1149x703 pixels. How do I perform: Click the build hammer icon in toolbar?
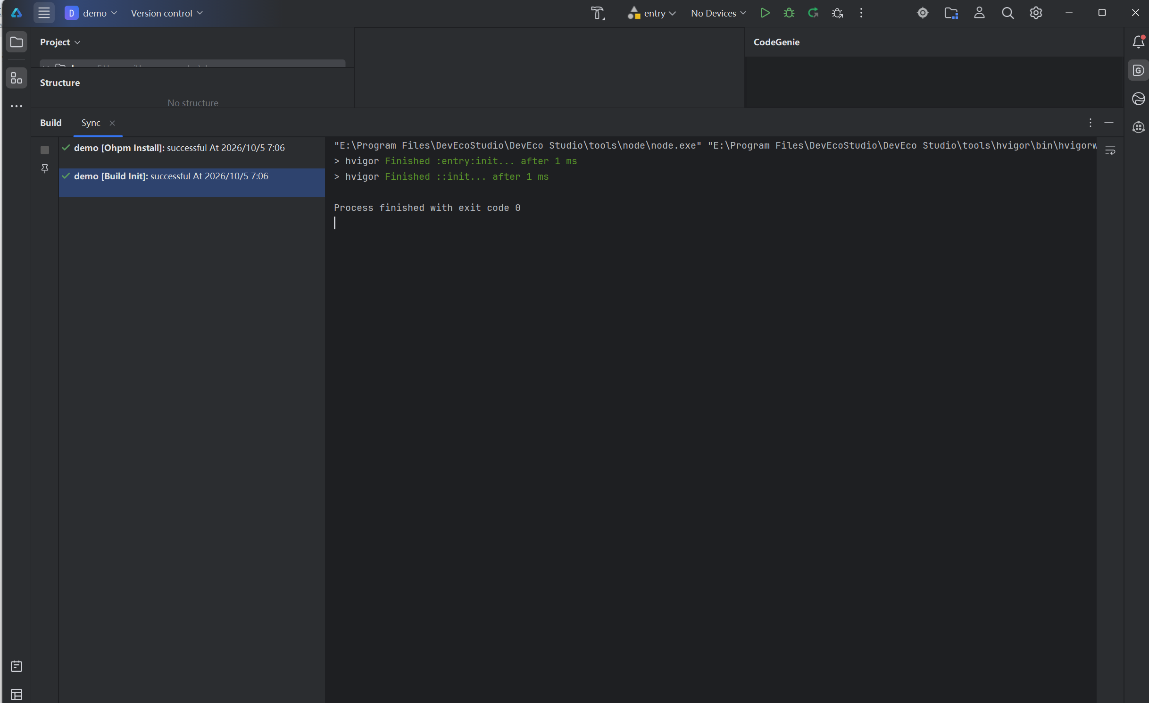[598, 13]
